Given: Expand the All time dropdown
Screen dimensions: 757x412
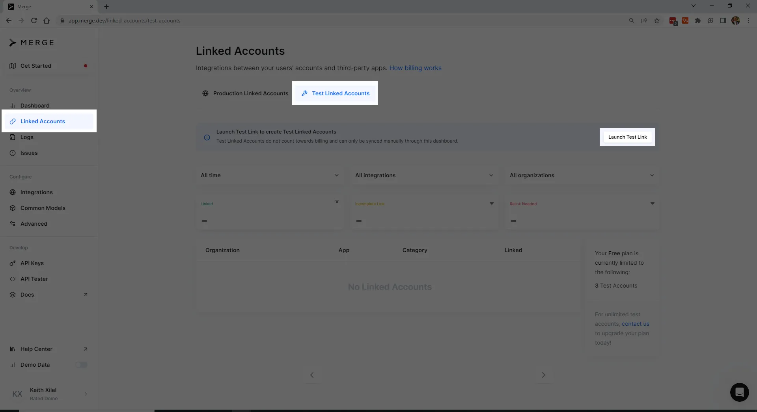Looking at the screenshot, I should click(270, 175).
